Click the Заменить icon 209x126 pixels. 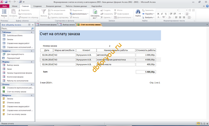point(143,10)
